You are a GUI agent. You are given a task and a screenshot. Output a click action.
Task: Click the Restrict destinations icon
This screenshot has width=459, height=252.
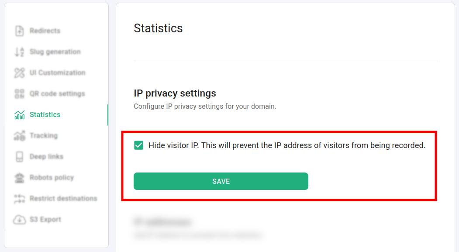[x=19, y=199]
